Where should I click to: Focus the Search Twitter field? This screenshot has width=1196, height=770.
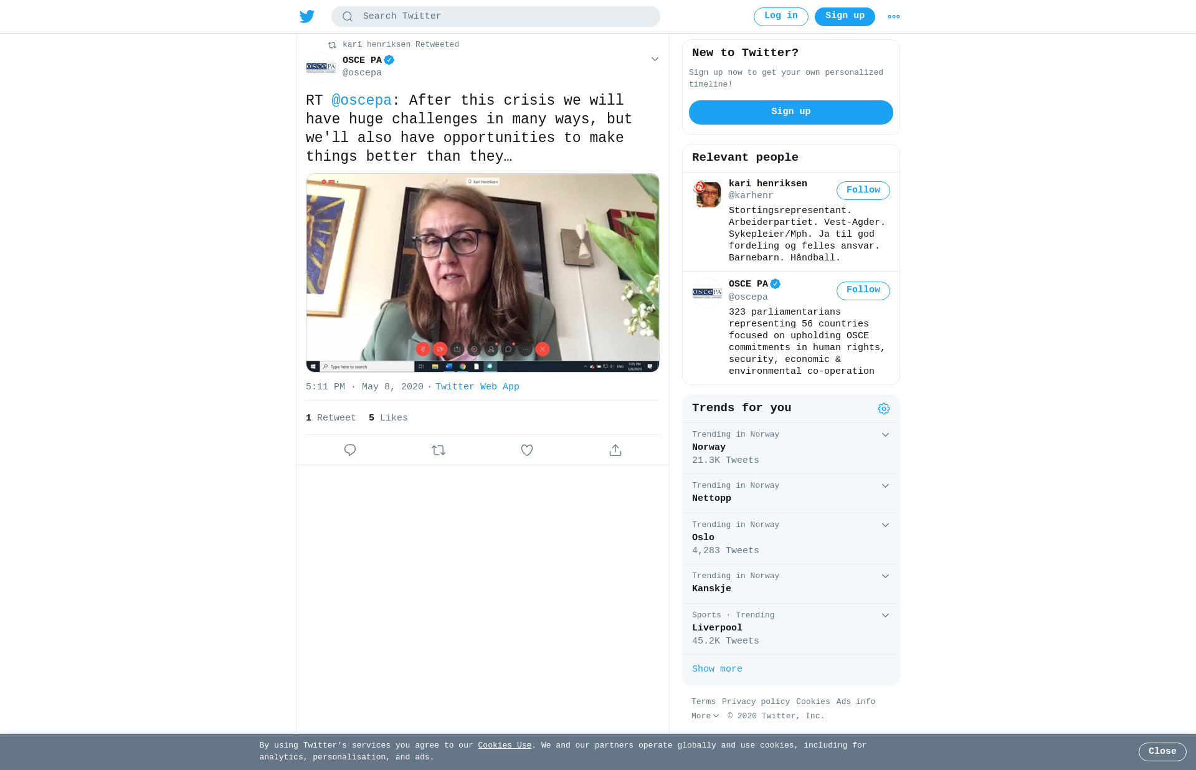496,17
